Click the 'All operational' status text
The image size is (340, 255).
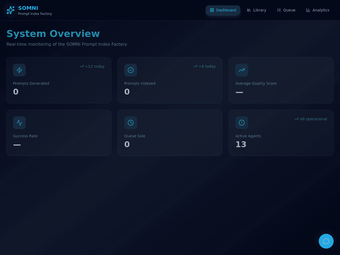[313, 119]
